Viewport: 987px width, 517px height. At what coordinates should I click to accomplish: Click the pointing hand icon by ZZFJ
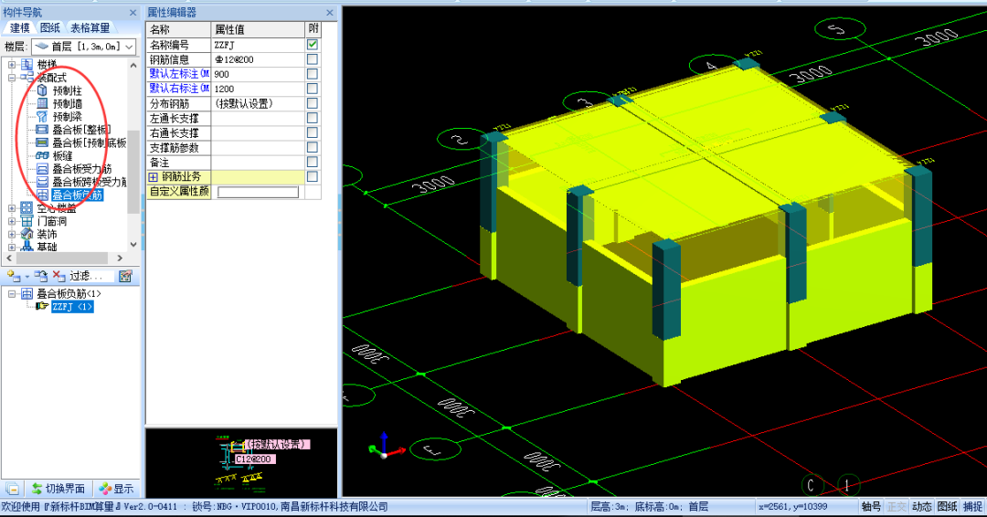[42, 306]
